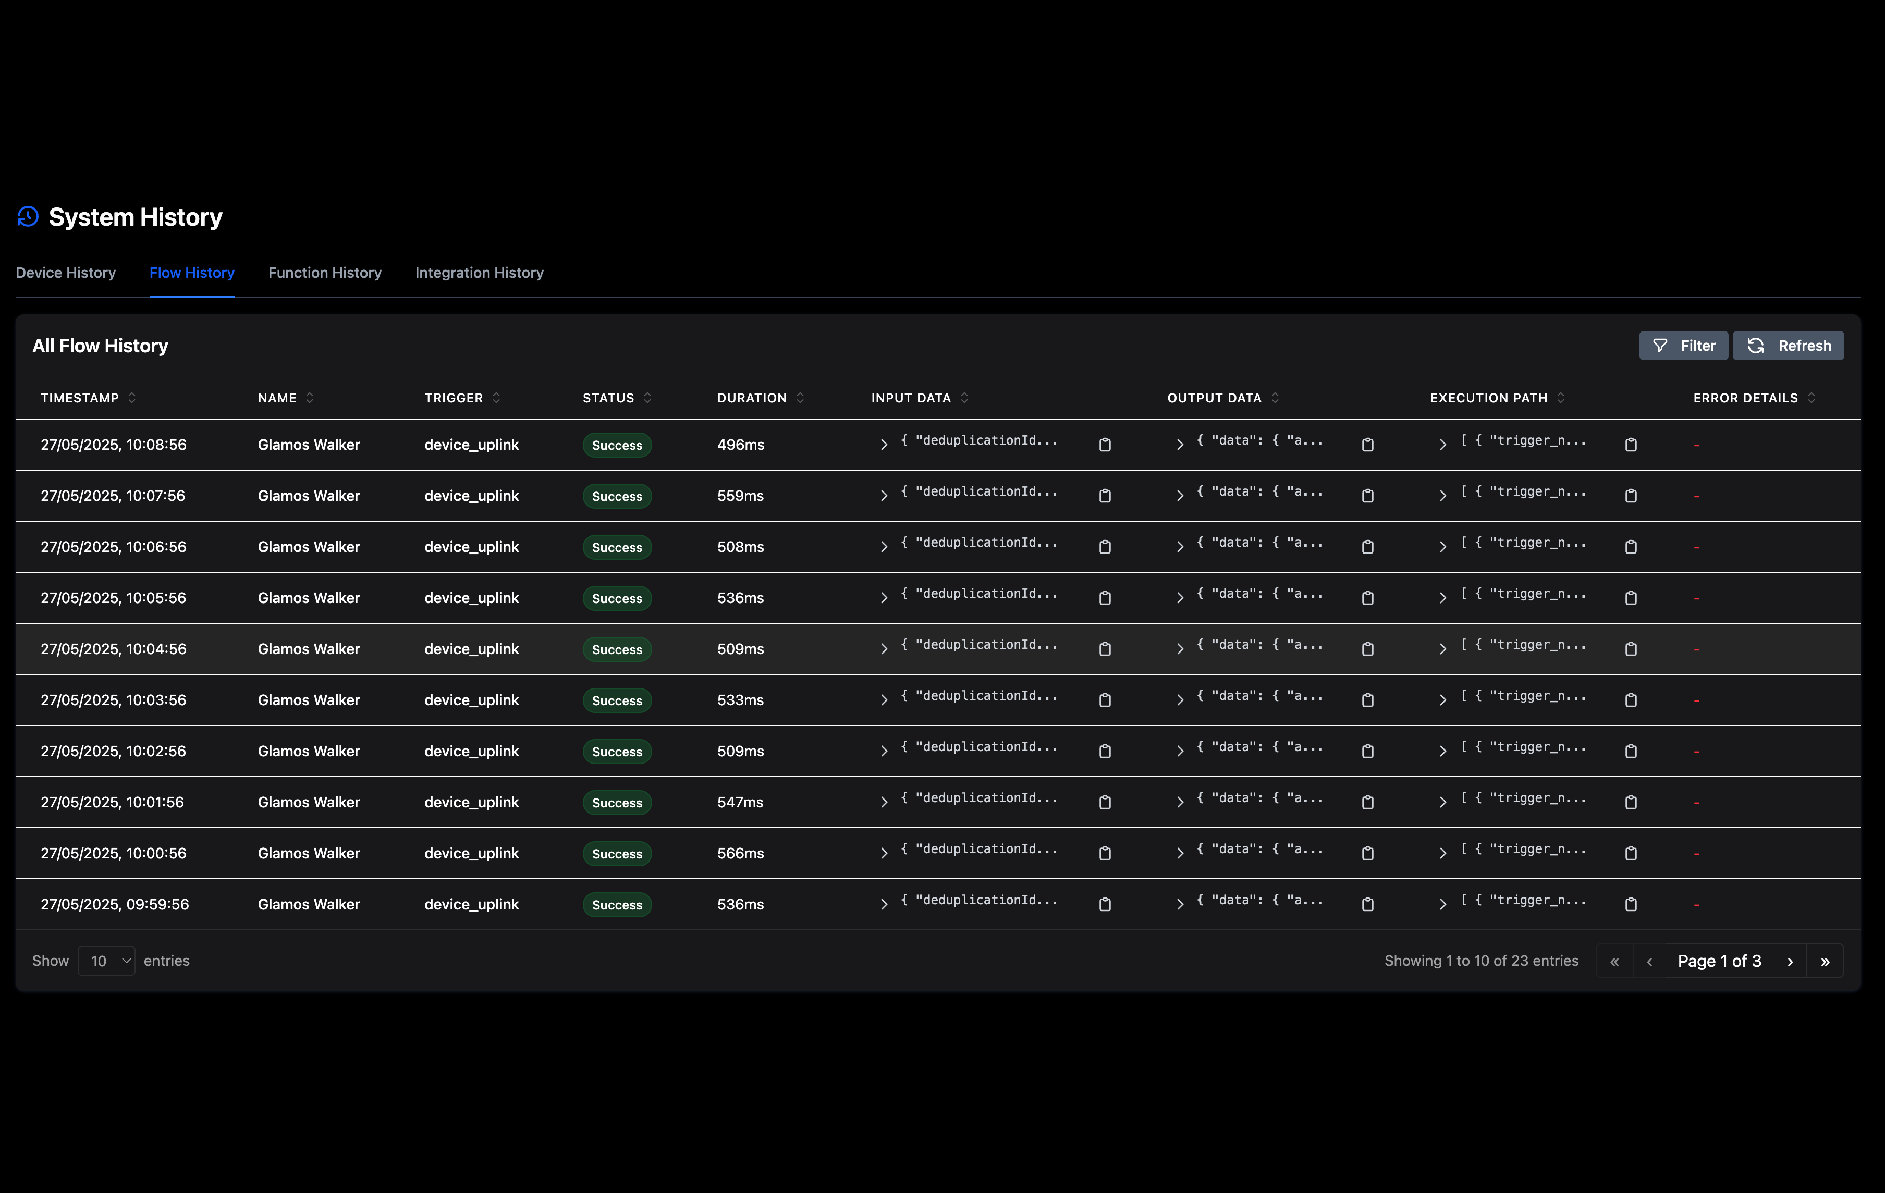Sort table by Duration column
Viewport: 1885px width, 1193px height.
(x=799, y=398)
